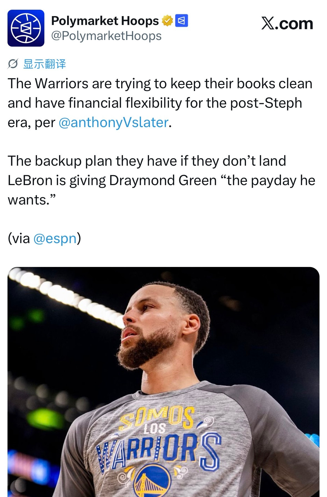This screenshot has height=497, width=327.
Task: Tap the gold verified checkmark badge
Action: pos(167,21)
